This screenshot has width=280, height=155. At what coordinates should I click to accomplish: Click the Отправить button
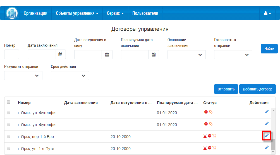(226, 89)
